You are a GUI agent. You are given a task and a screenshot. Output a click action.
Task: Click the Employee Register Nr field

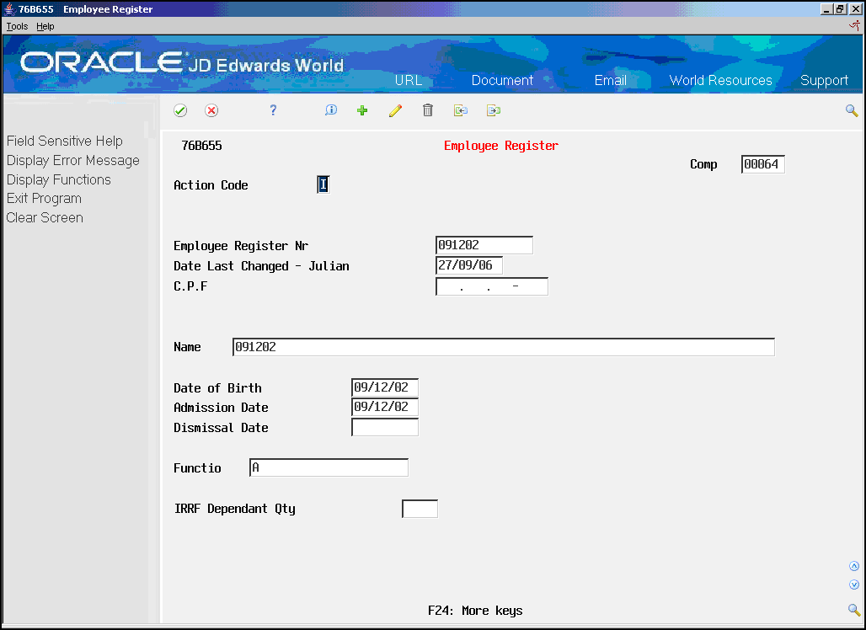484,245
